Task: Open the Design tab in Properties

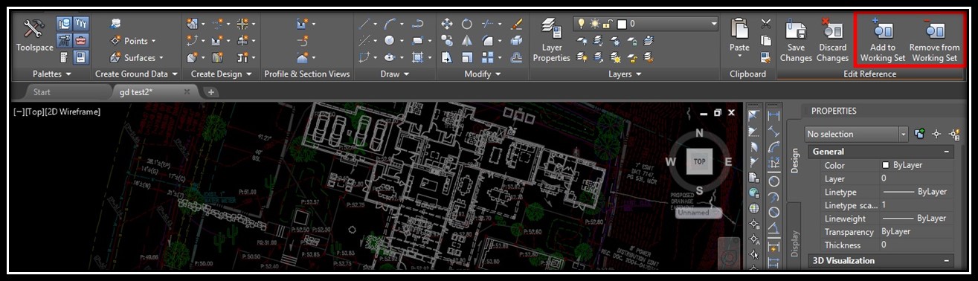Action: pyautogui.click(x=794, y=160)
